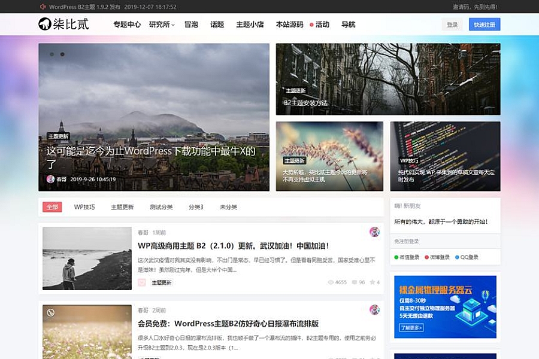539x359 pixels.
Task: Click the green dot beside 微信登录
Action: click(396, 257)
